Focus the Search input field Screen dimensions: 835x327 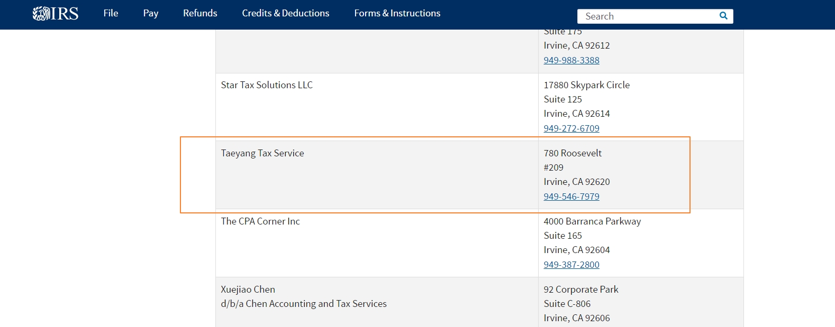click(x=648, y=16)
